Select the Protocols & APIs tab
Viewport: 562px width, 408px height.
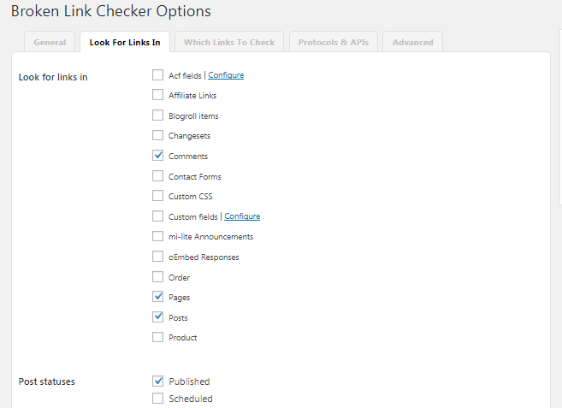(334, 42)
